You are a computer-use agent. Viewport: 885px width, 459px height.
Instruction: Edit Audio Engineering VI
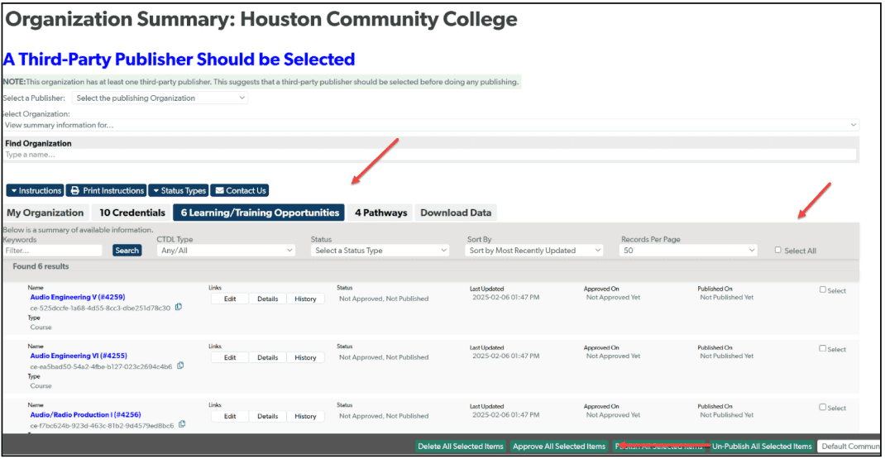[230, 358]
